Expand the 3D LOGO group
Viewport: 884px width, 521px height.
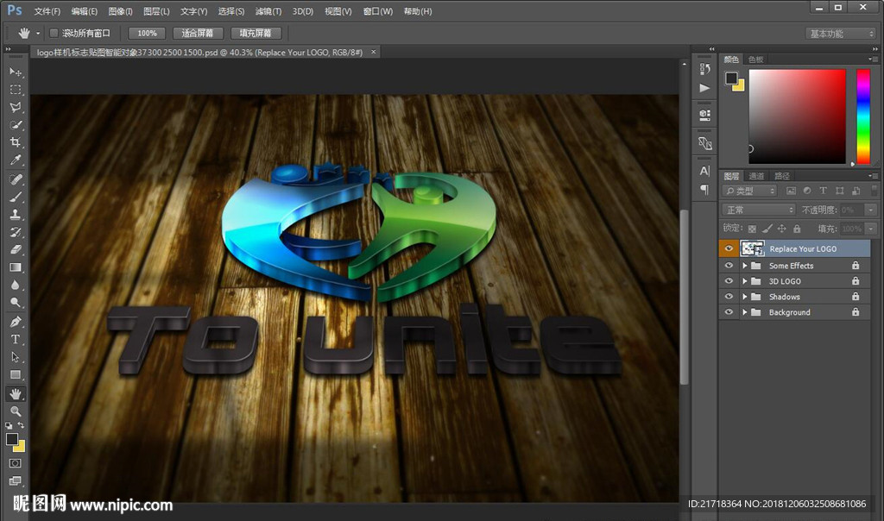coord(745,281)
